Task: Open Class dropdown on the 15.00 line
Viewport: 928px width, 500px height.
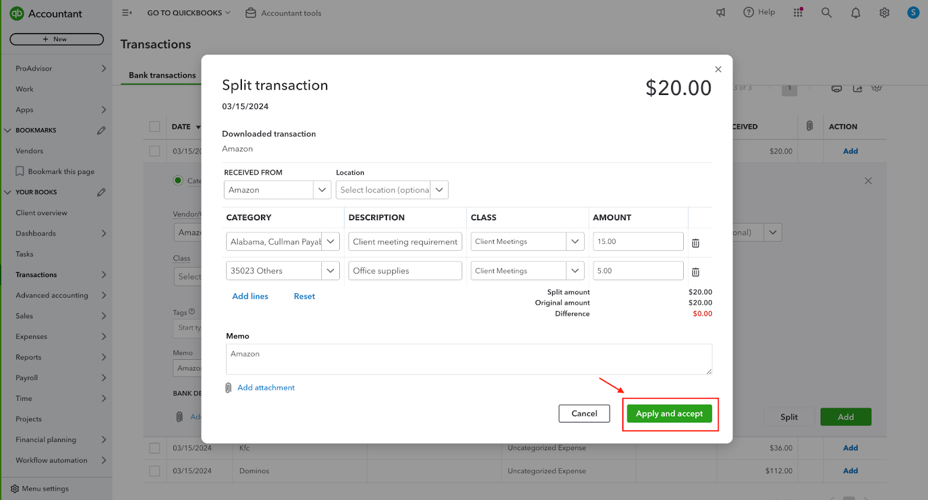Action: pos(575,242)
